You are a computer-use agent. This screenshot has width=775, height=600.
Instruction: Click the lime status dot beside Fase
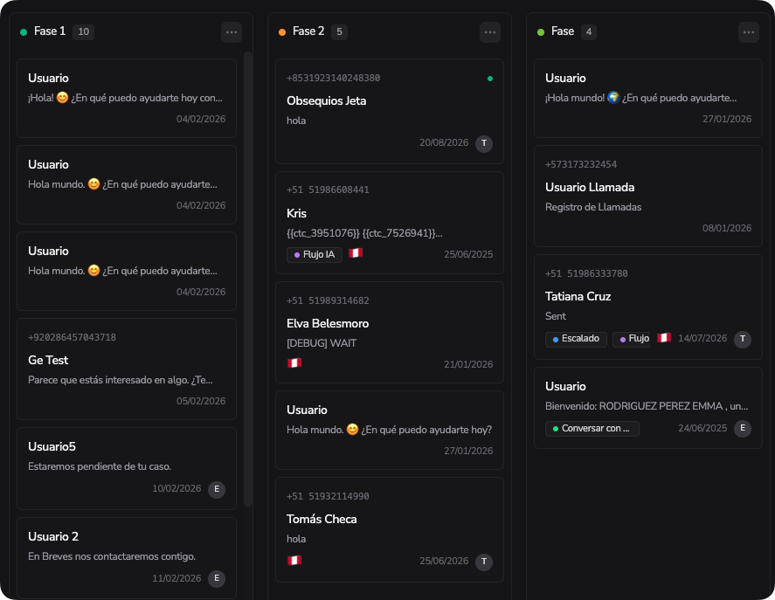point(540,32)
